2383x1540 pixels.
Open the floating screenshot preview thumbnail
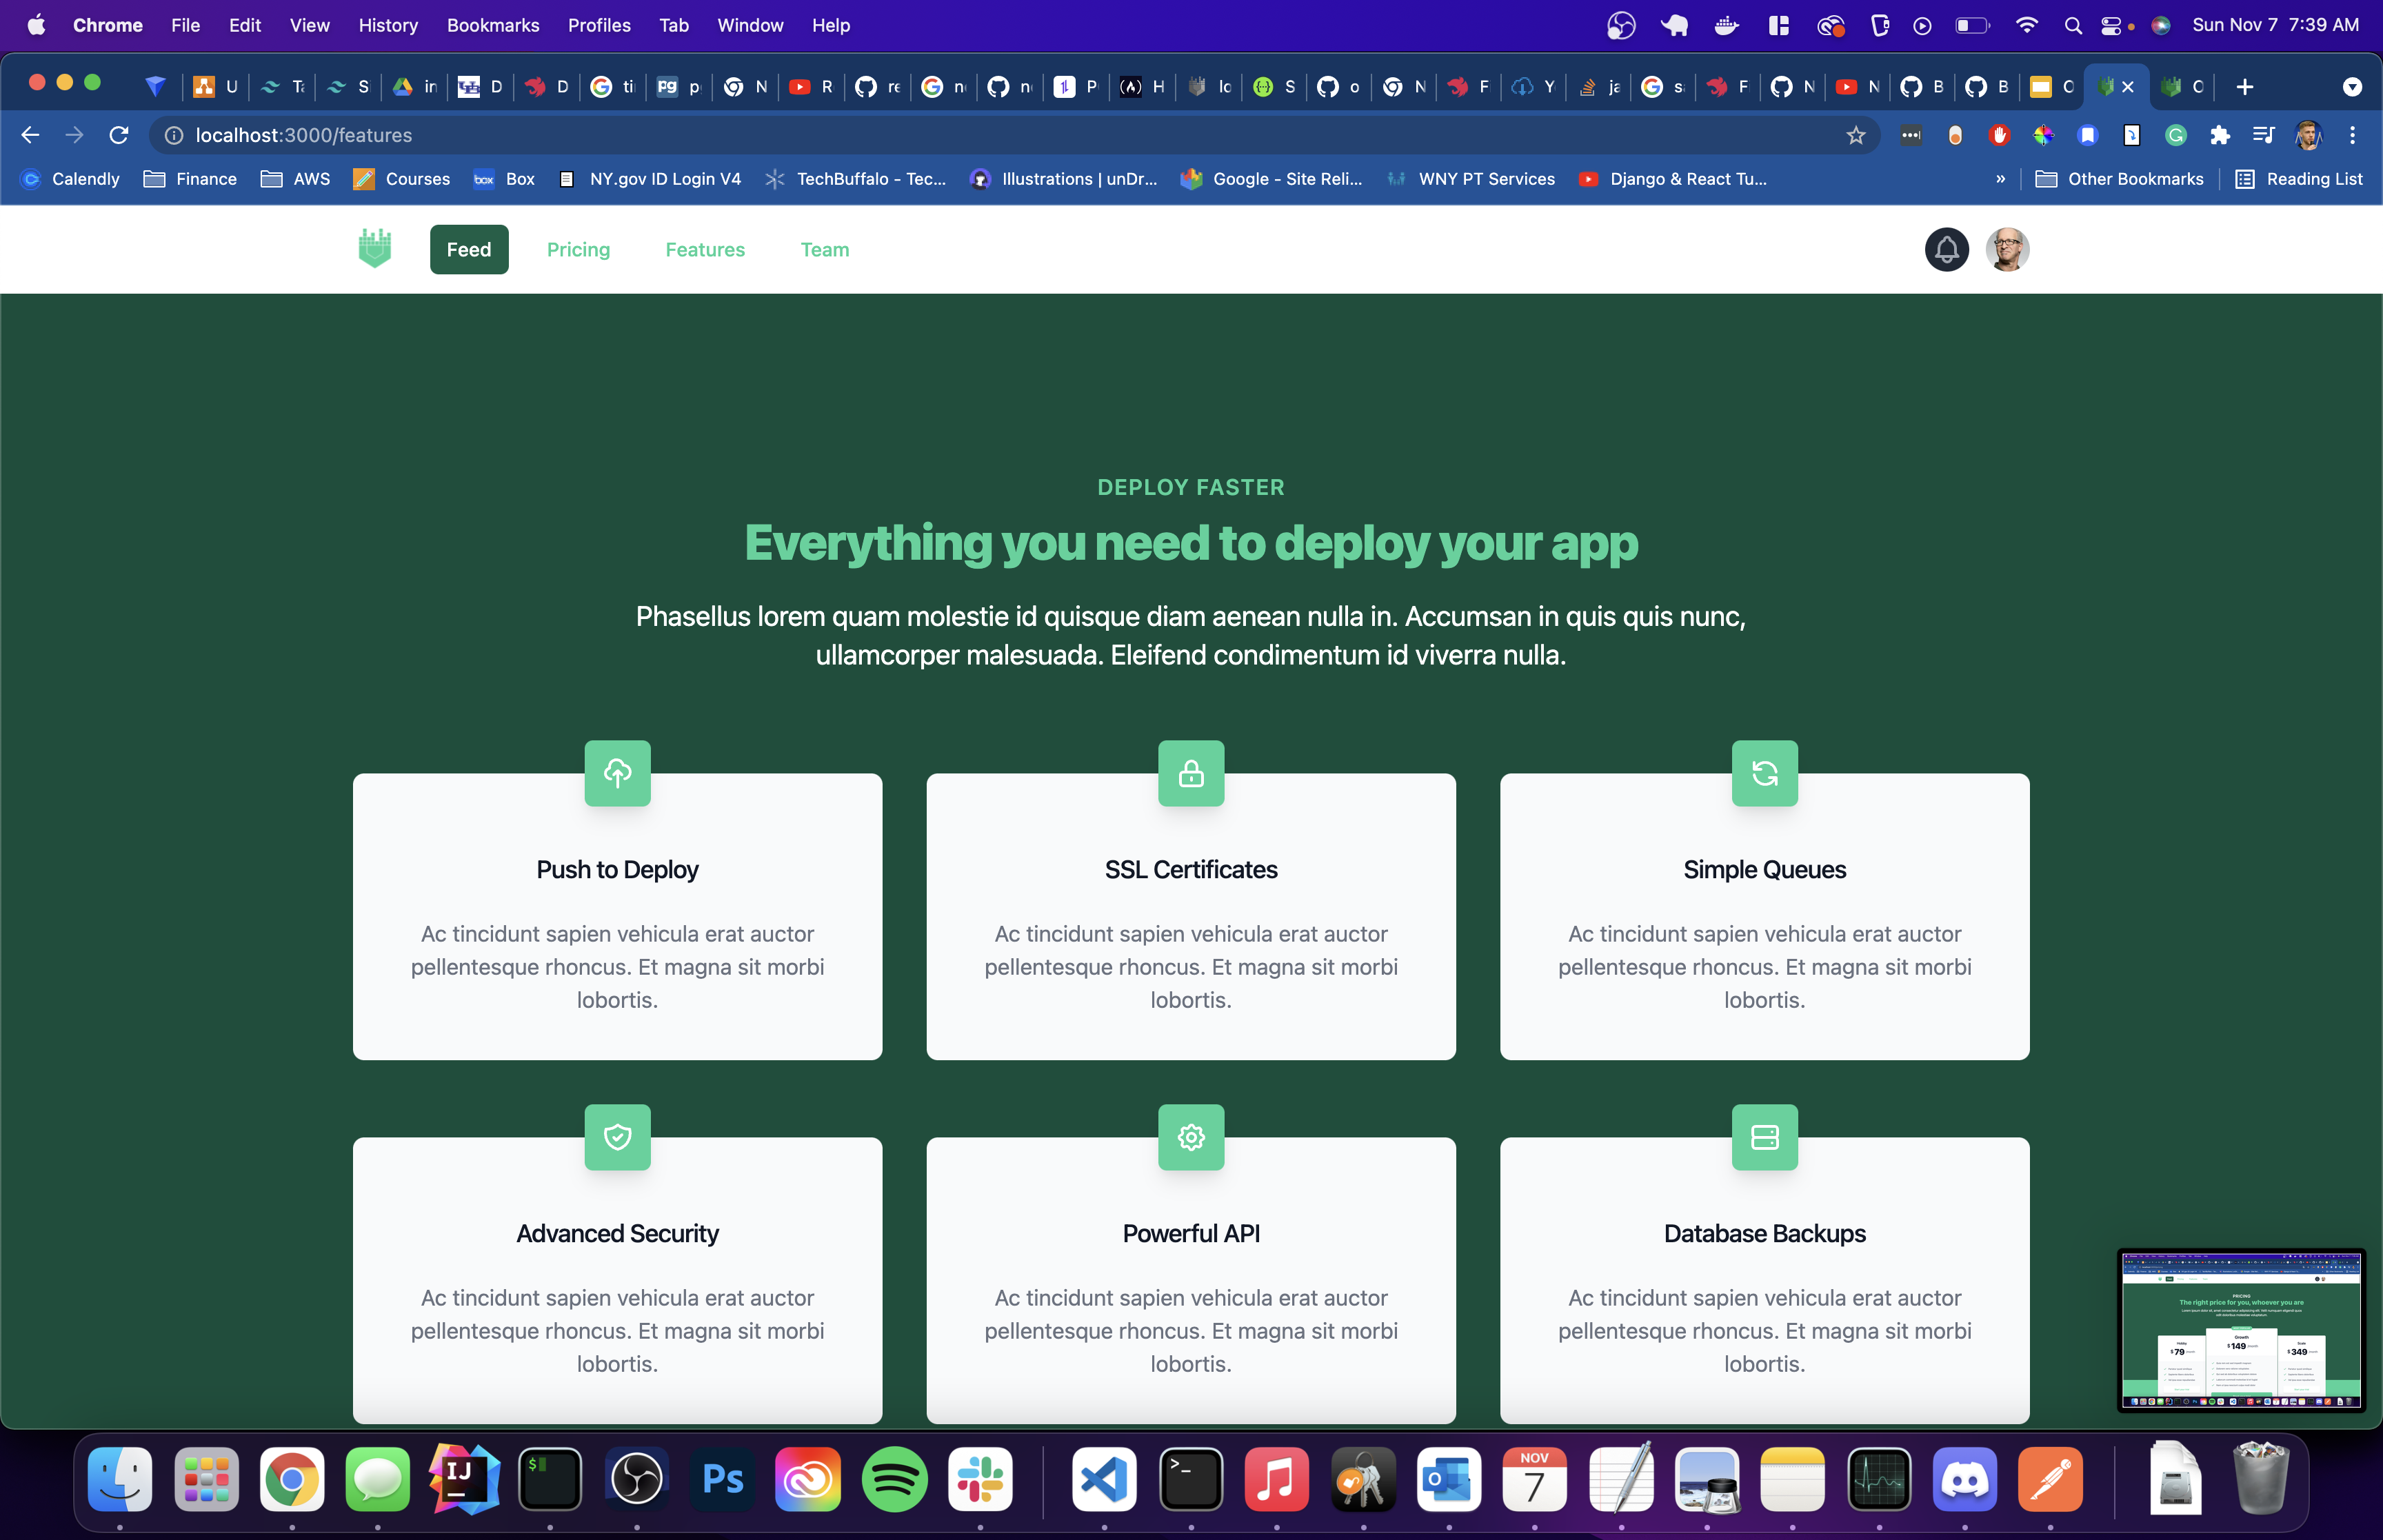coord(2240,1330)
